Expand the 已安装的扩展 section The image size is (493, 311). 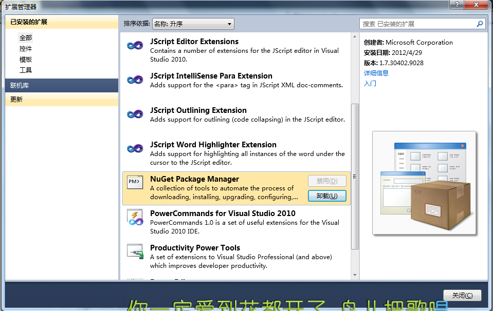[62, 22]
